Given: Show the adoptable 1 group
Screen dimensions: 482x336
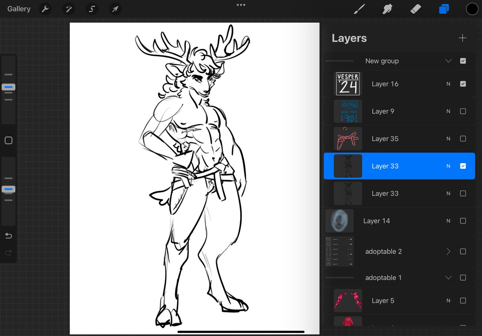Looking at the screenshot, I should [x=463, y=277].
